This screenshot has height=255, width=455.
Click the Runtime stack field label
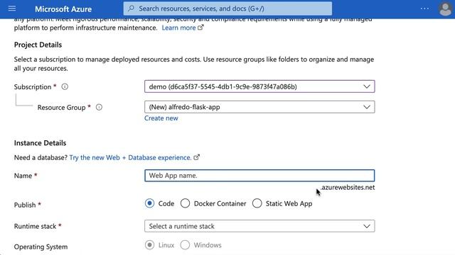pos(35,227)
